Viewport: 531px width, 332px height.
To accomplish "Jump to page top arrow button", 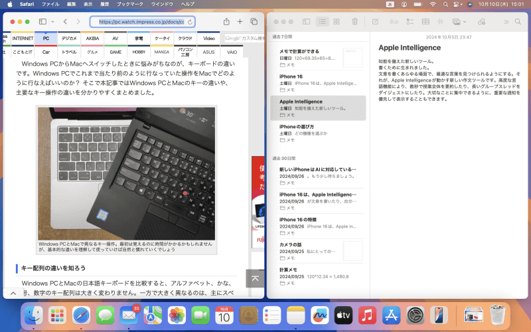I will (x=255, y=278).
